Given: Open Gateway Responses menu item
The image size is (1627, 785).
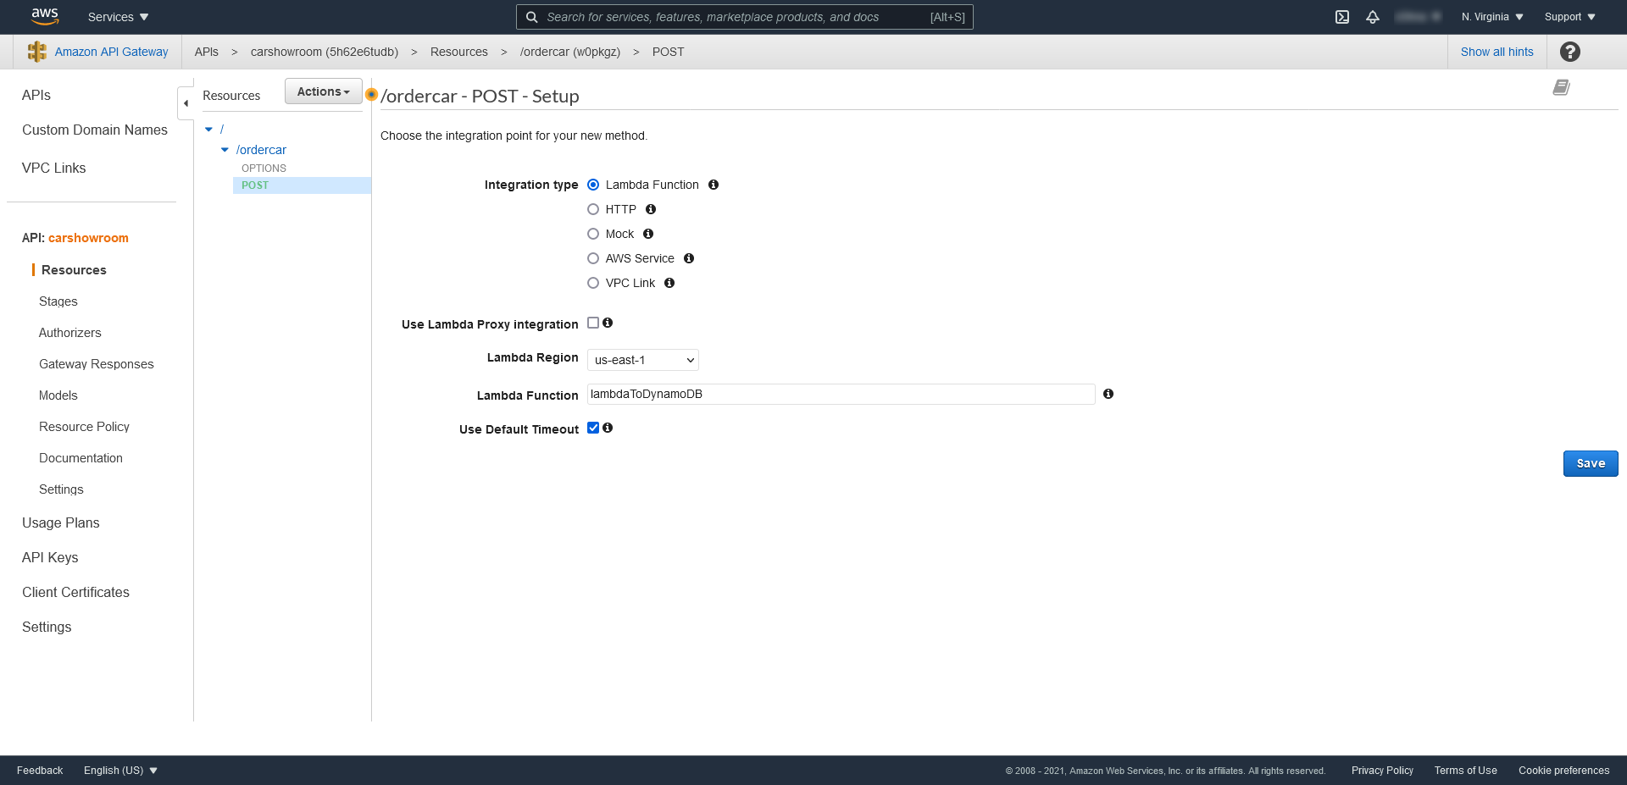Looking at the screenshot, I should point(97,364).
